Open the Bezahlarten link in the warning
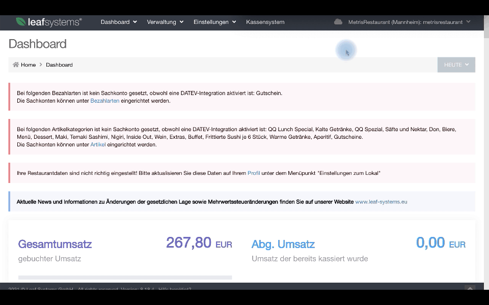Image resolution: width=489 pixels, height=305 pixels. [x=105, y=101]
